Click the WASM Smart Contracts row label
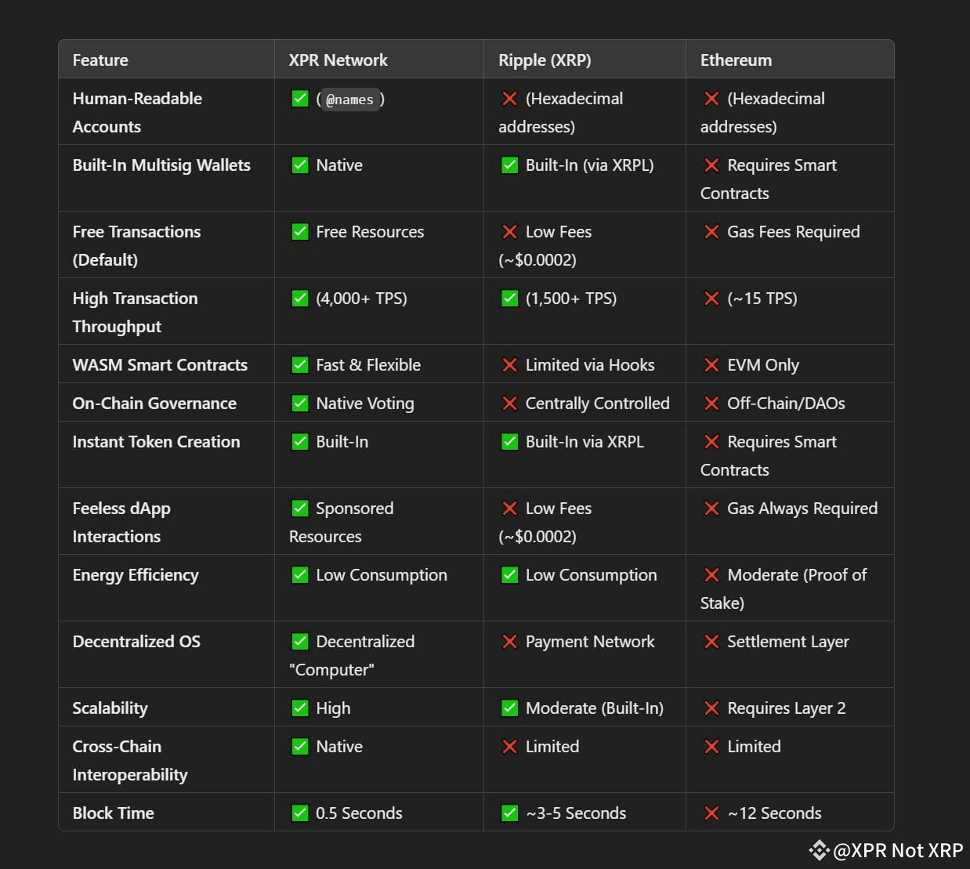The height and width of the screenshot is (869, 970). tap(160, 365)
